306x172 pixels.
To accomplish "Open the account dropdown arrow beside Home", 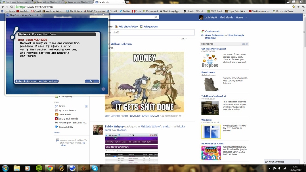I will coord(246,18).
